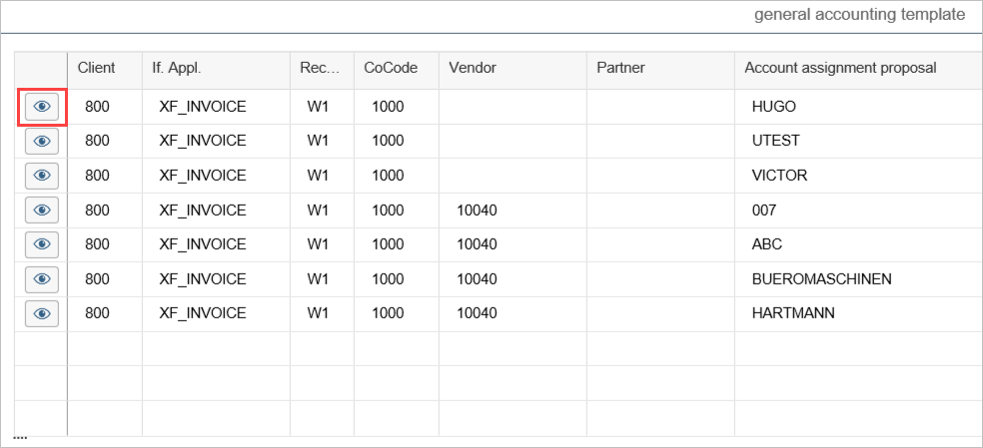The width and height of the screenshot is (983, 448).
Task: Select the Account assignment proposal header
Action: pyautogui.click(x=840, y=68)
